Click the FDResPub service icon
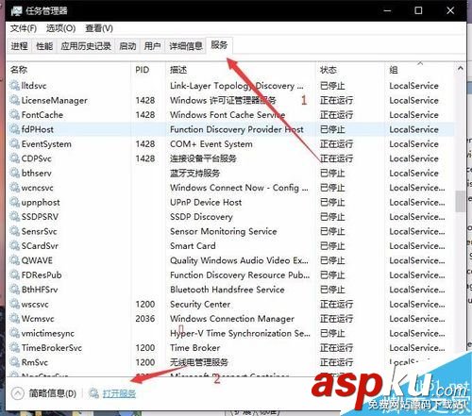The height and width of the screenshot is (416, 472). coord(15,275)
